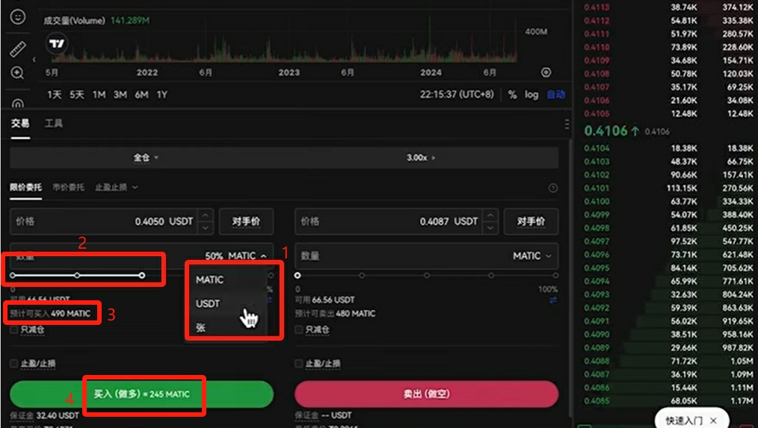Set chart range to 1Y

coord(162,95)
